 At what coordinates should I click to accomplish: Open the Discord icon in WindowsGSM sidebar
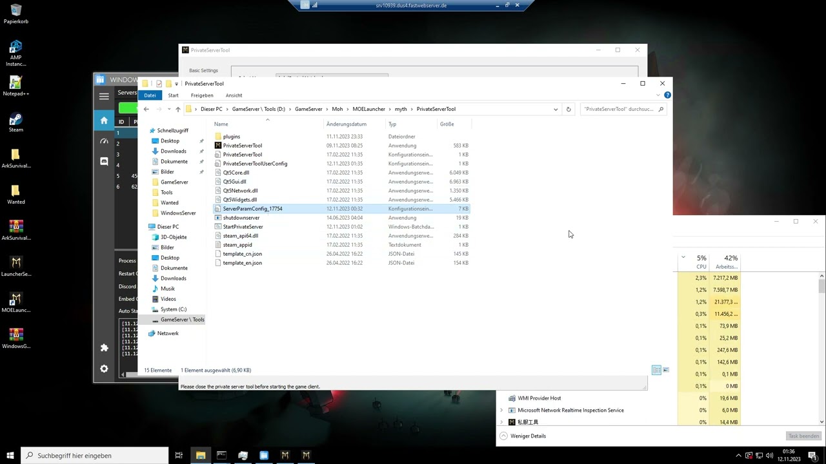click(104, 162)
